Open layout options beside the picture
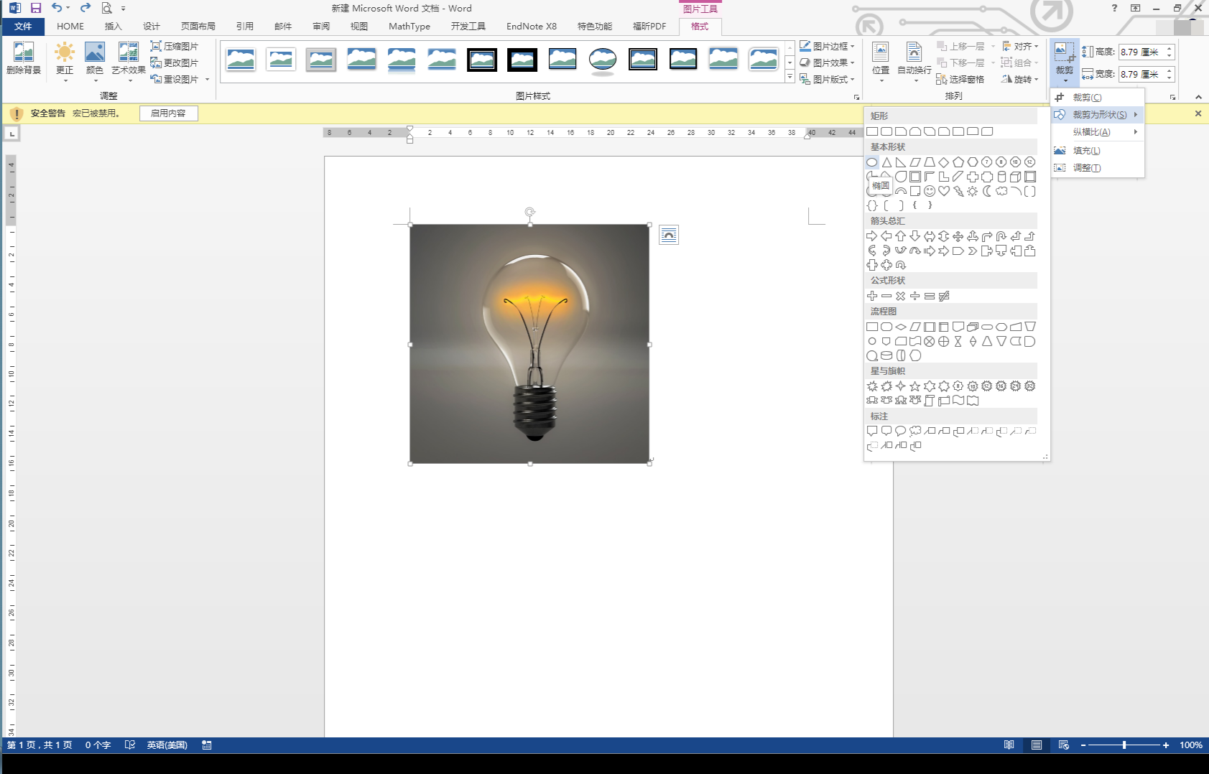Image resolution: width=1209 pixels, height=774 pixels. coord(669,235)
